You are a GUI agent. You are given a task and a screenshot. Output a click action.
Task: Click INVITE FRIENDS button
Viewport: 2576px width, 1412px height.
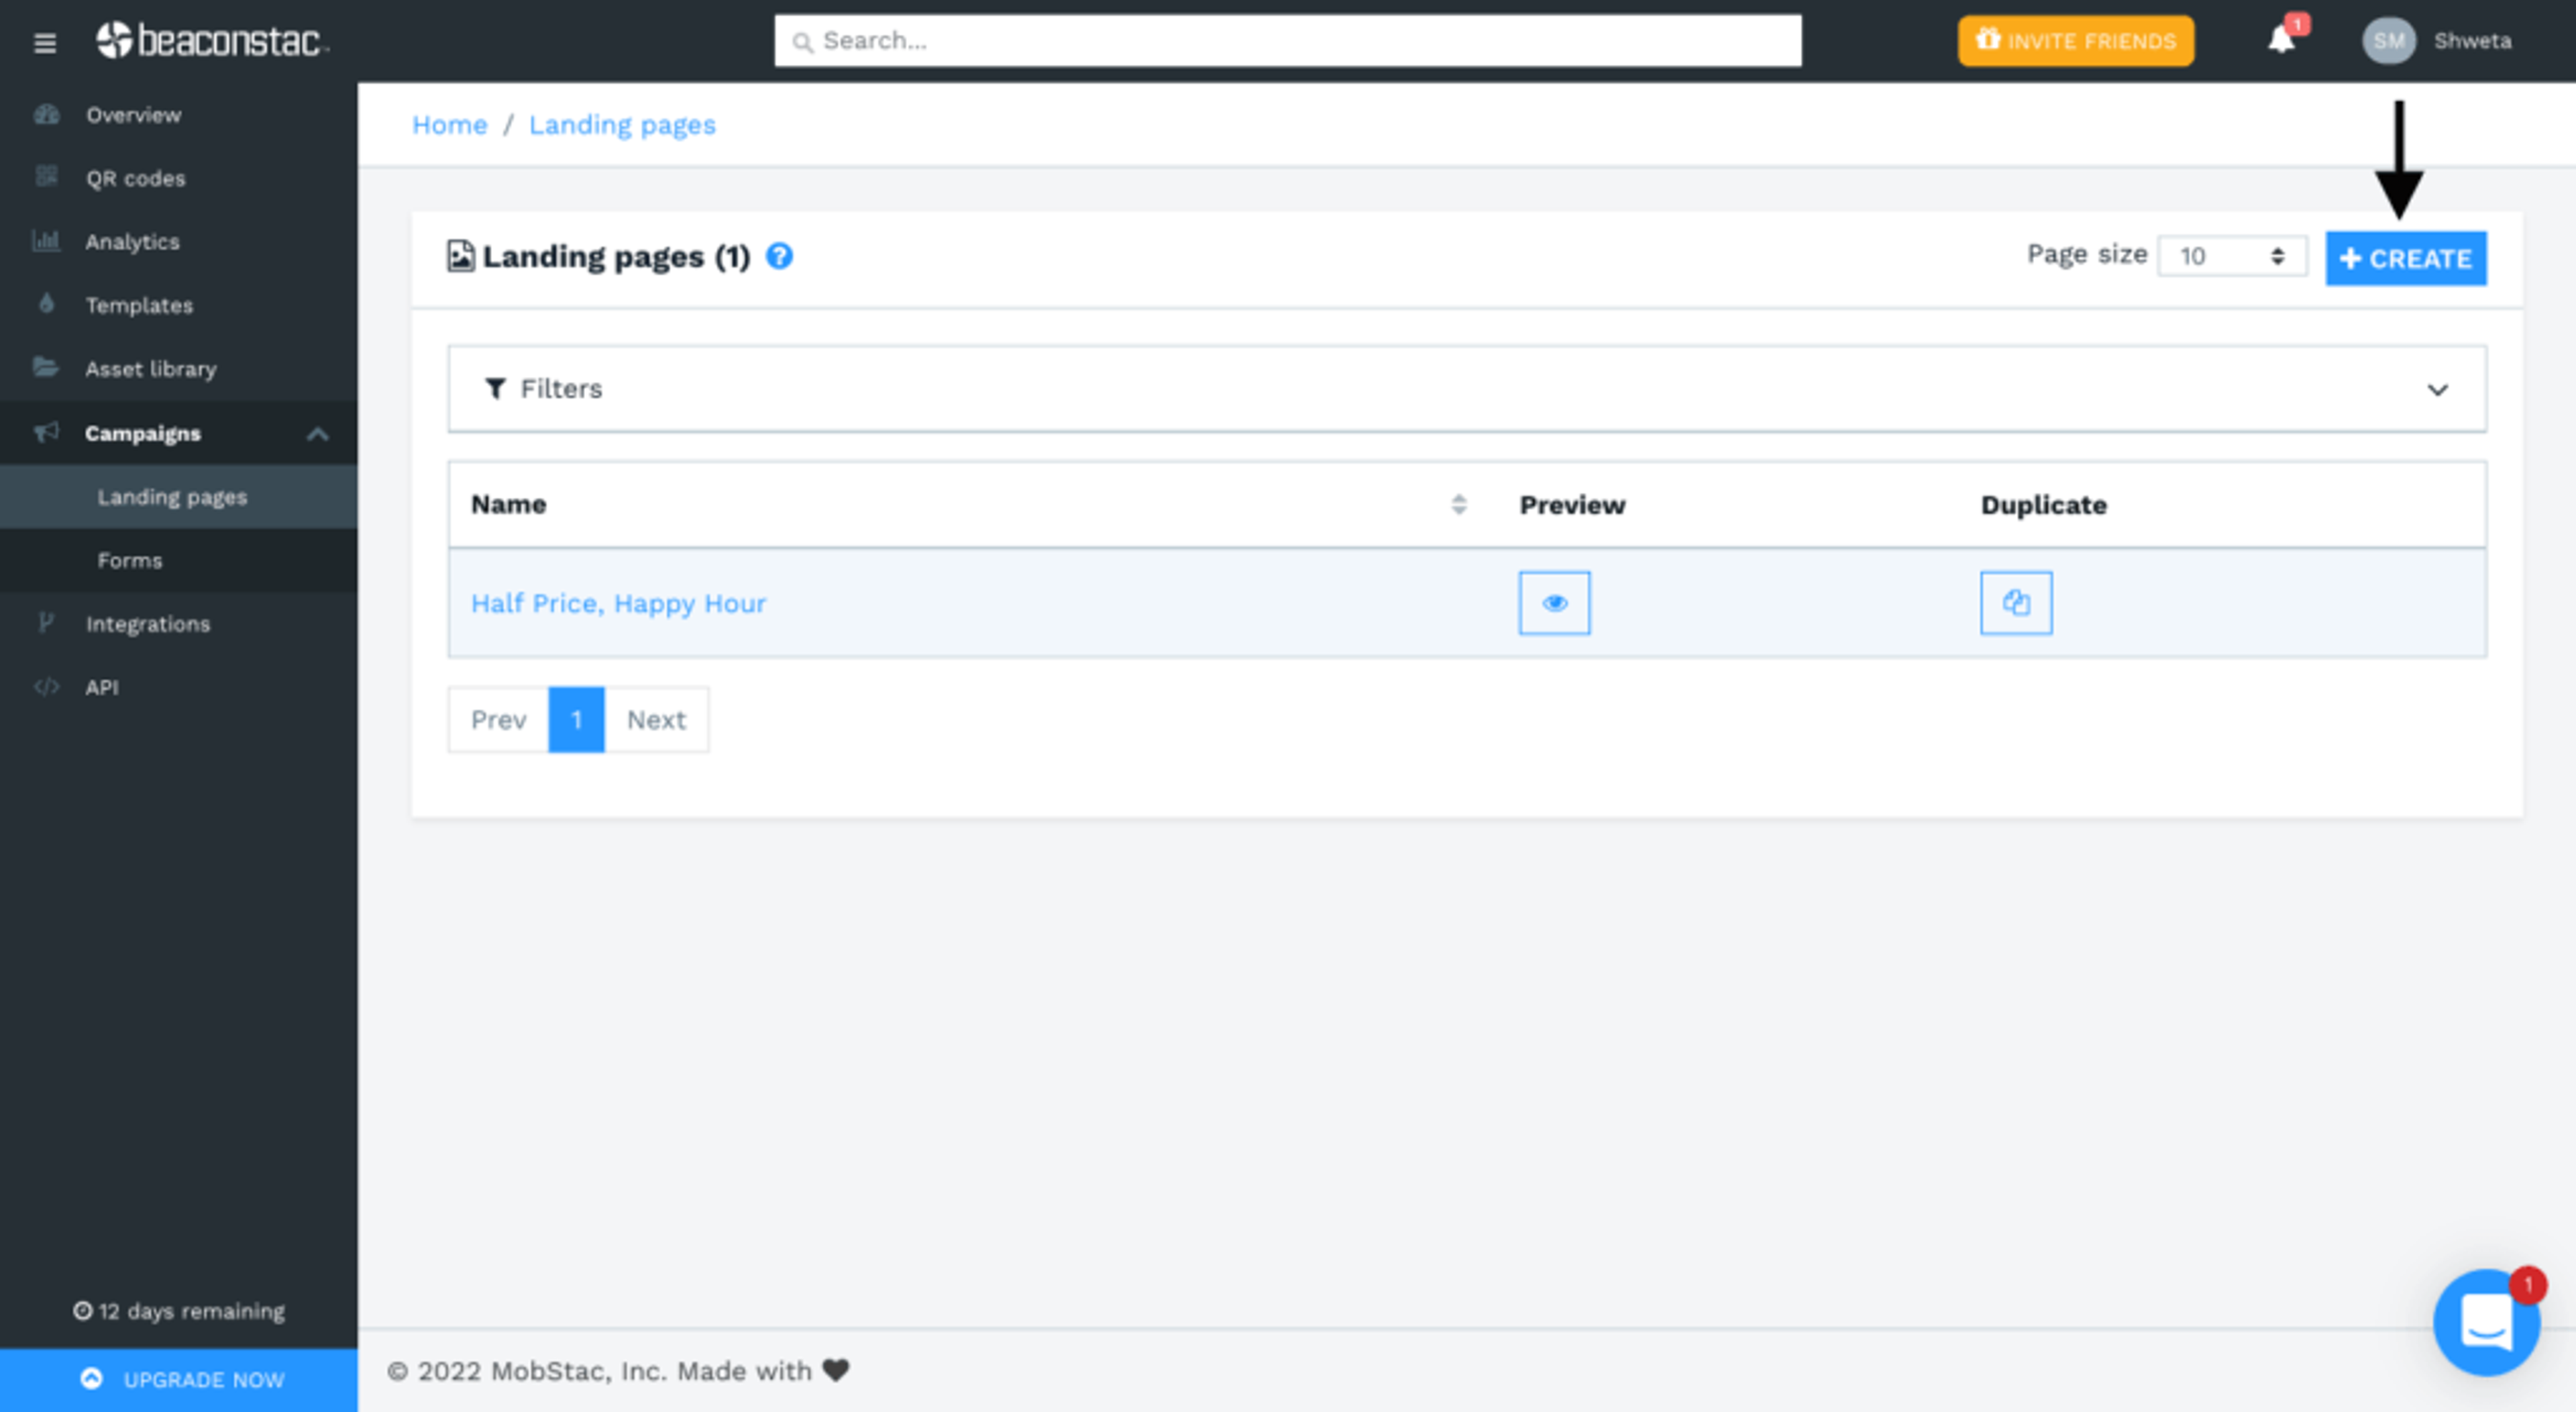coord(2075,41)
